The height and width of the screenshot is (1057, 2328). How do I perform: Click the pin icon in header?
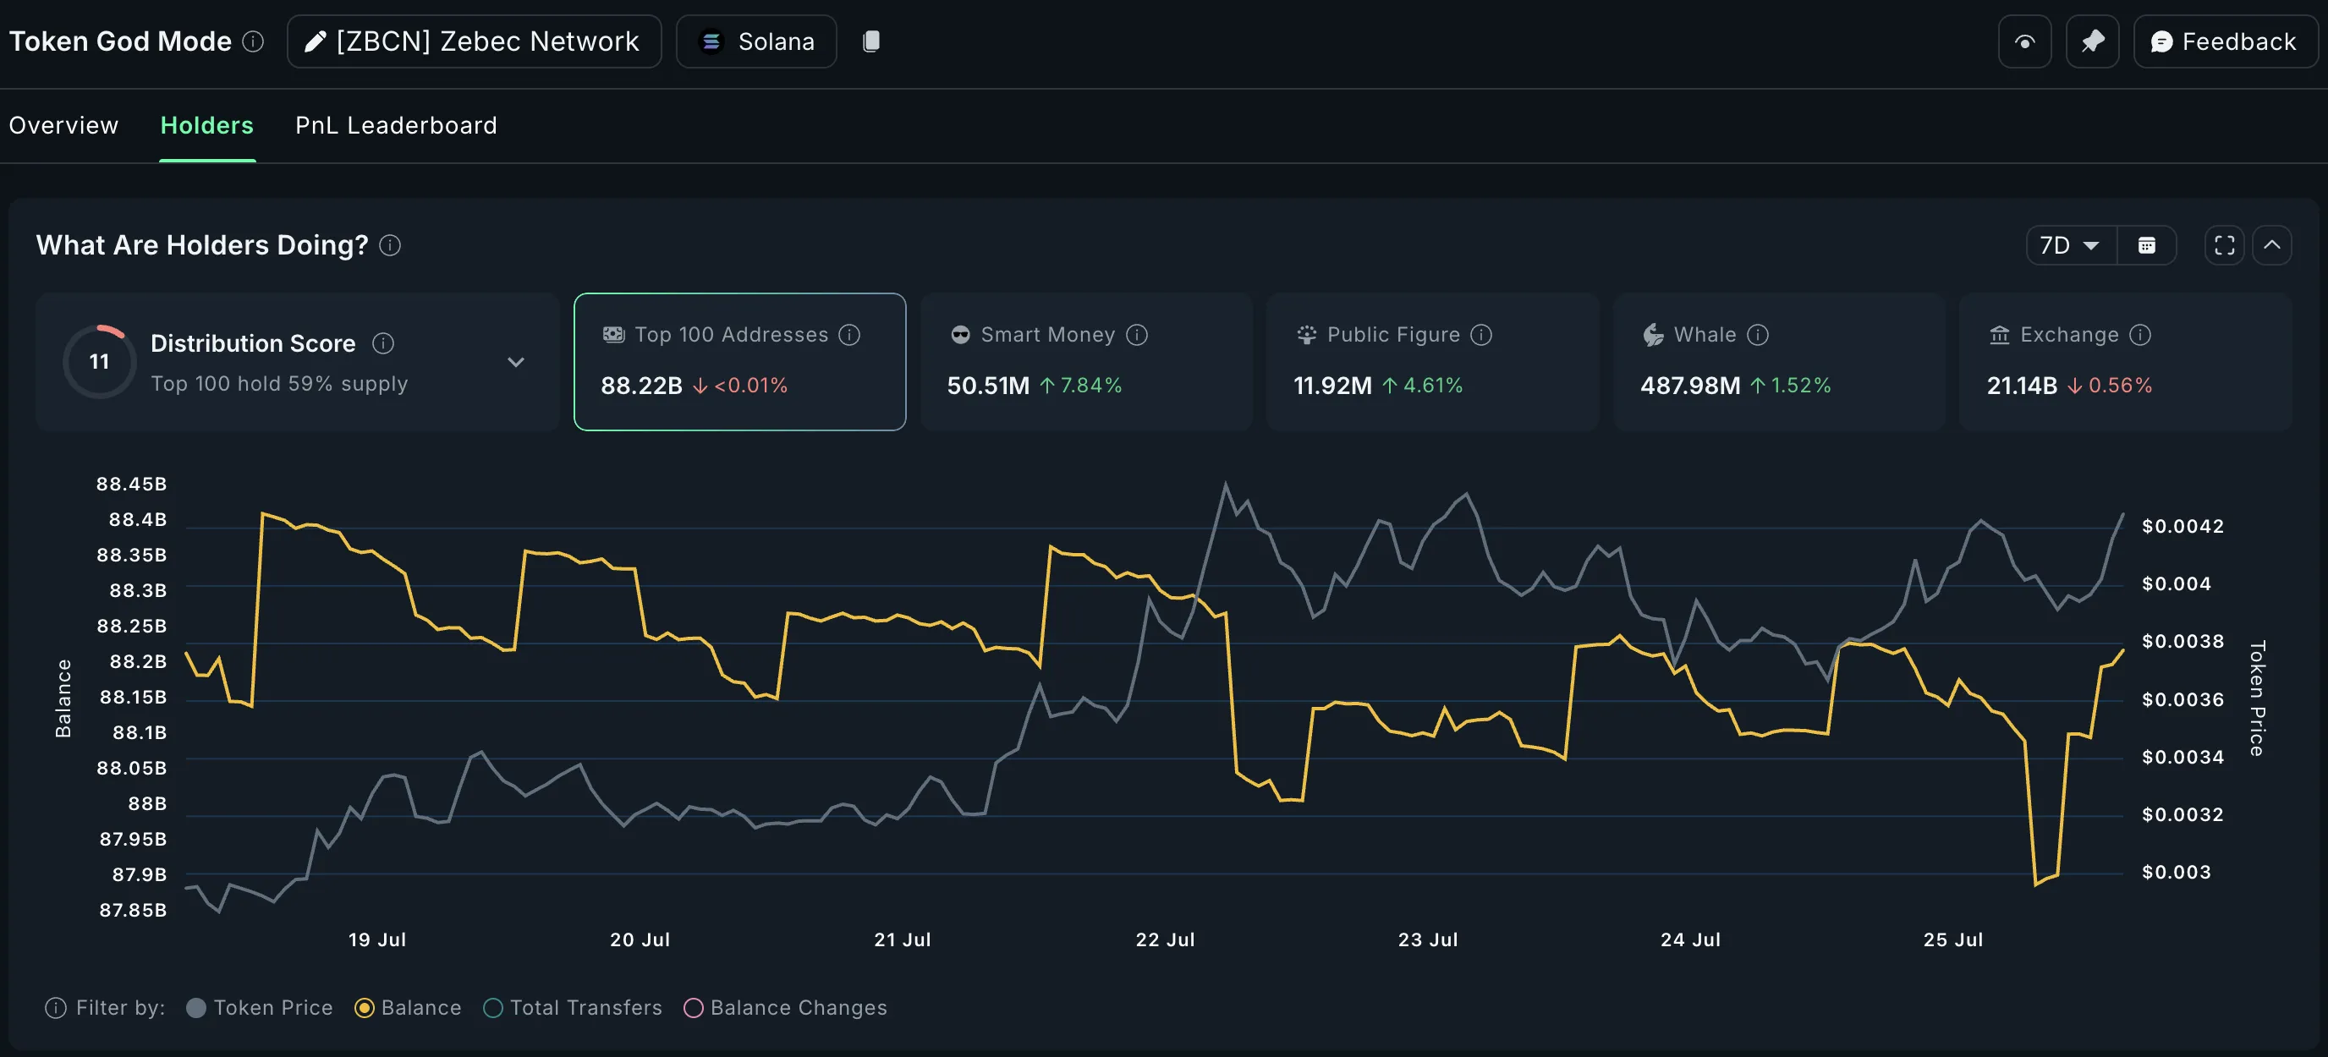(2091, 41)
